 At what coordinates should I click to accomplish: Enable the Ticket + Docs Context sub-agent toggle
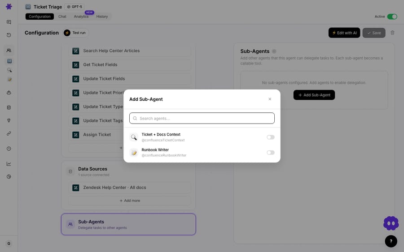271,137
